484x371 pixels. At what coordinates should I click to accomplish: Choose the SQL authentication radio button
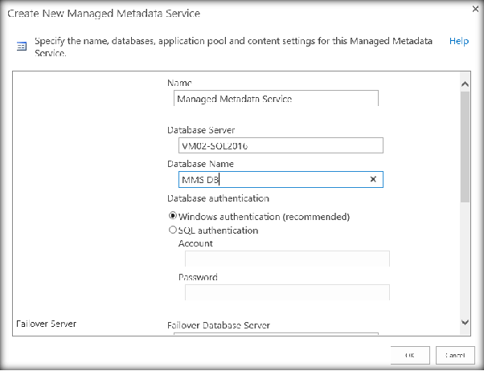pyautogui.click(x=173, y=230)
